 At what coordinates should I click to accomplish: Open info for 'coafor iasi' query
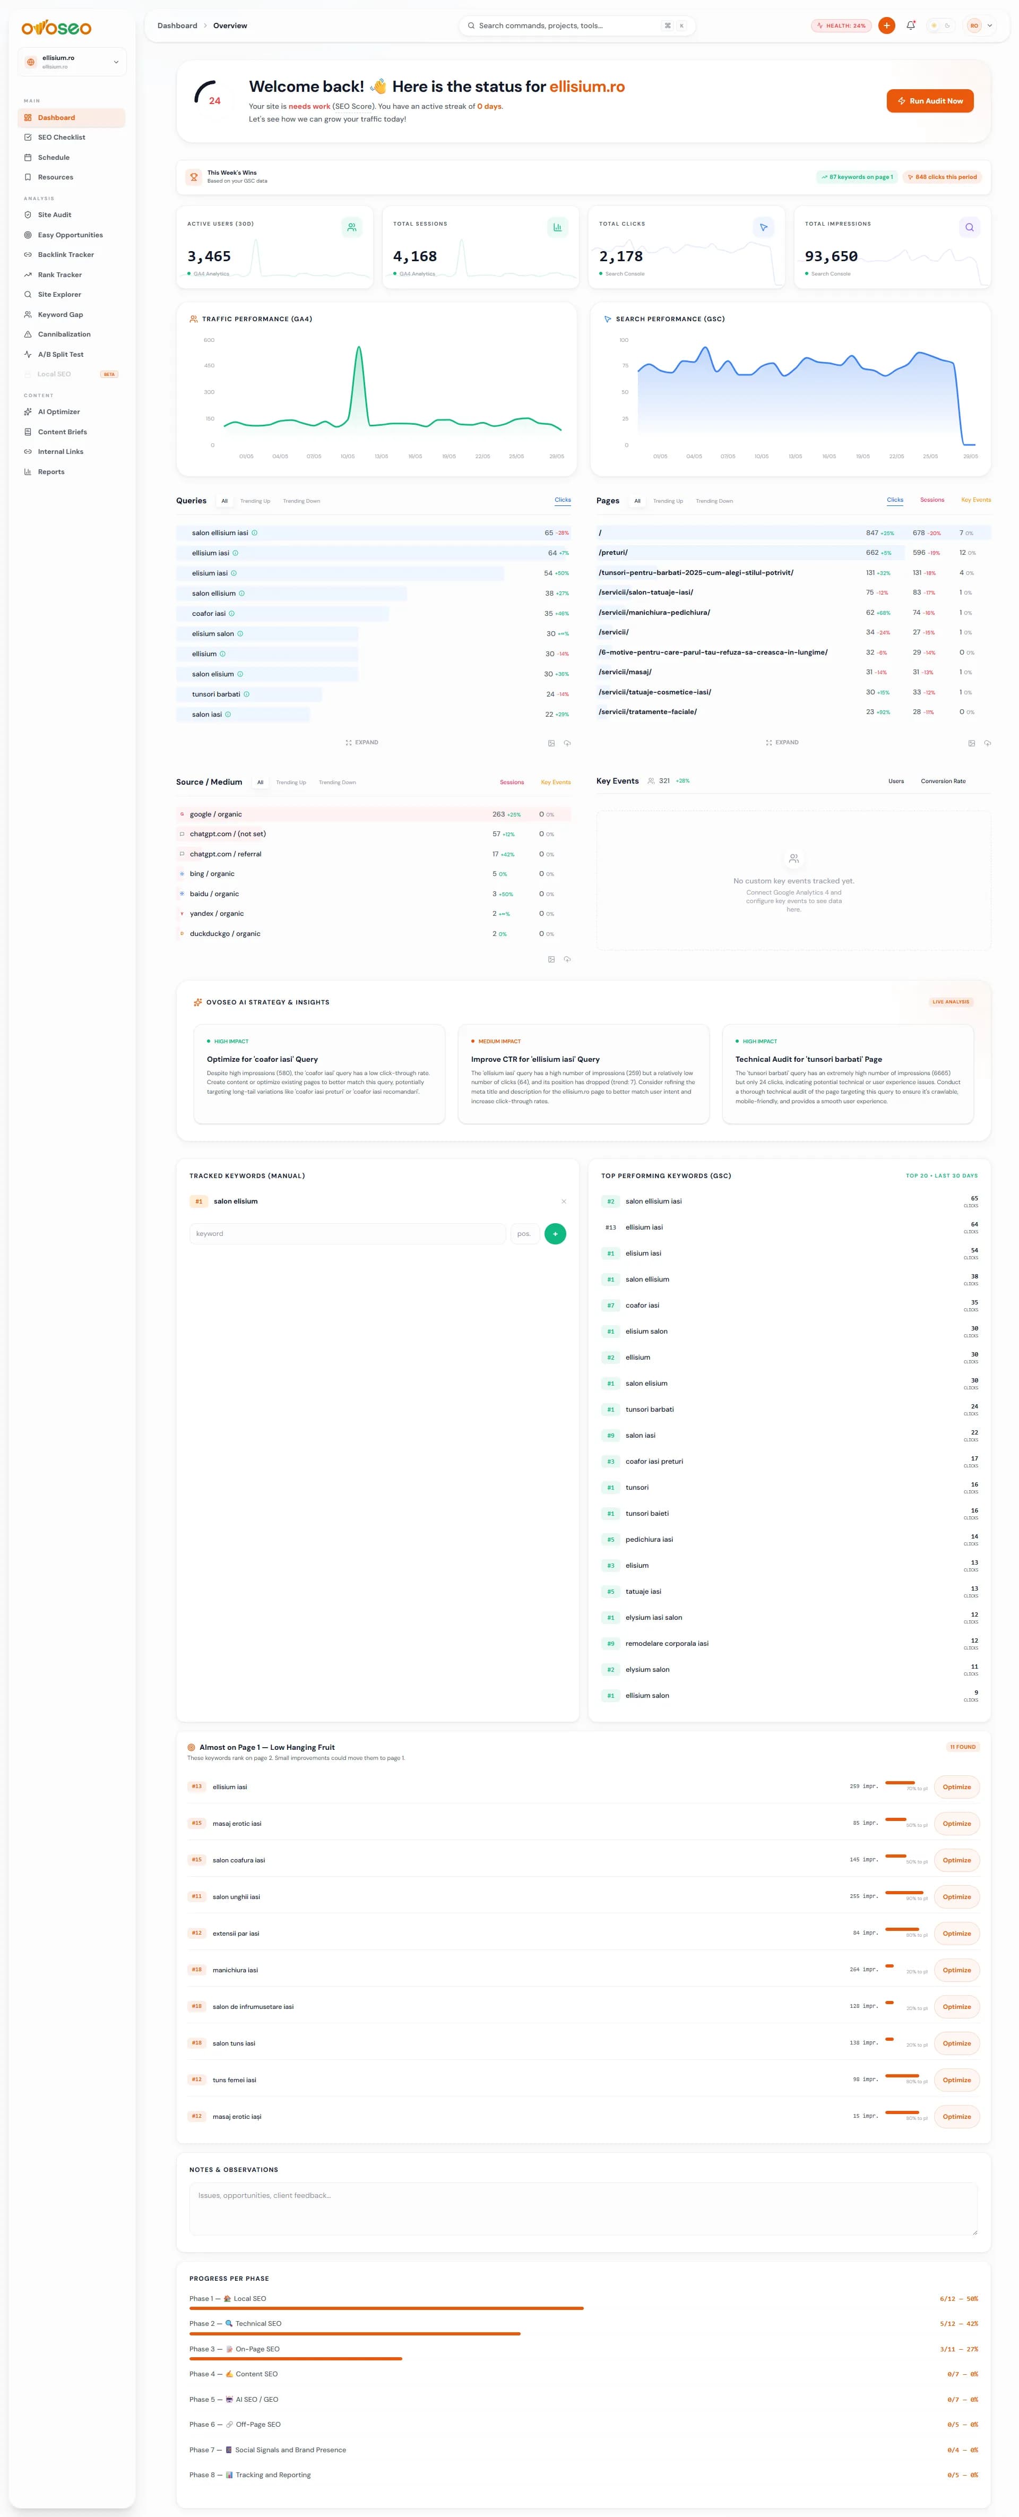[231, 614]
